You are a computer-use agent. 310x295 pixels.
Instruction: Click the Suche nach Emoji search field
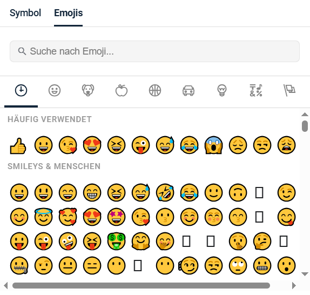[x=154, y=51]
